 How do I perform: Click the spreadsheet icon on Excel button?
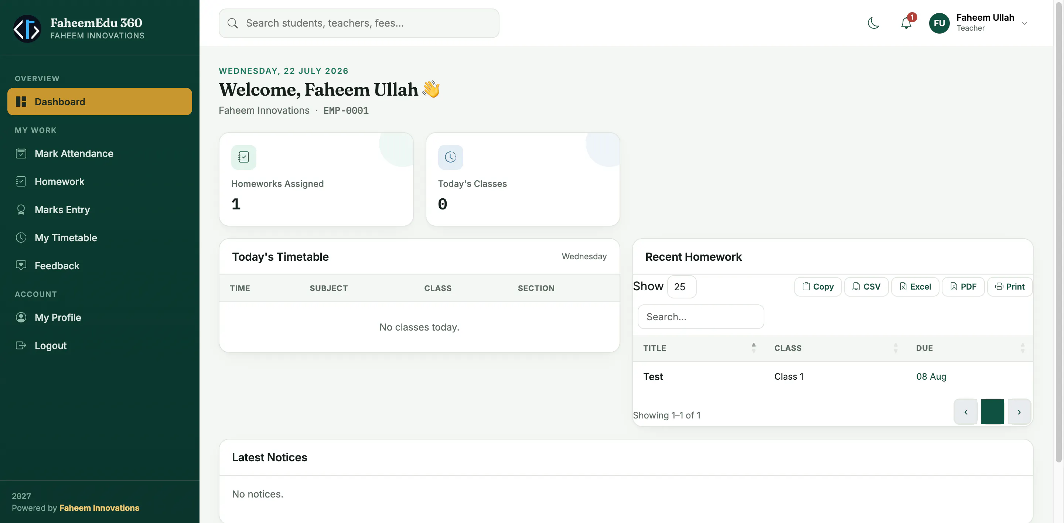point(903,287)
